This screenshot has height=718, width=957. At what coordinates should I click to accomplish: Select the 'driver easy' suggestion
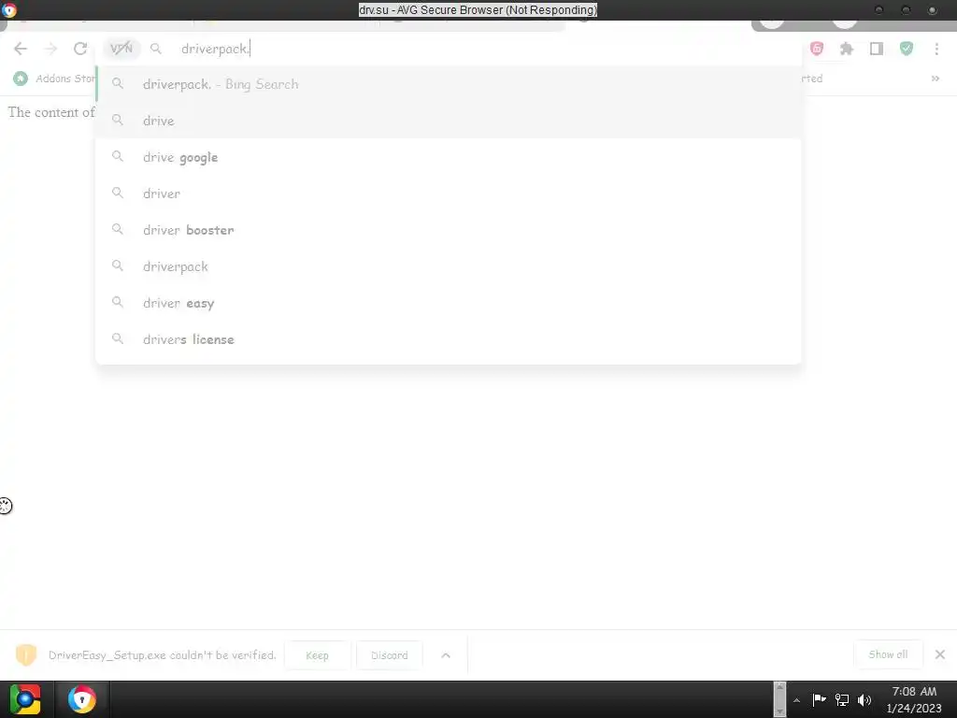(448, 303)
